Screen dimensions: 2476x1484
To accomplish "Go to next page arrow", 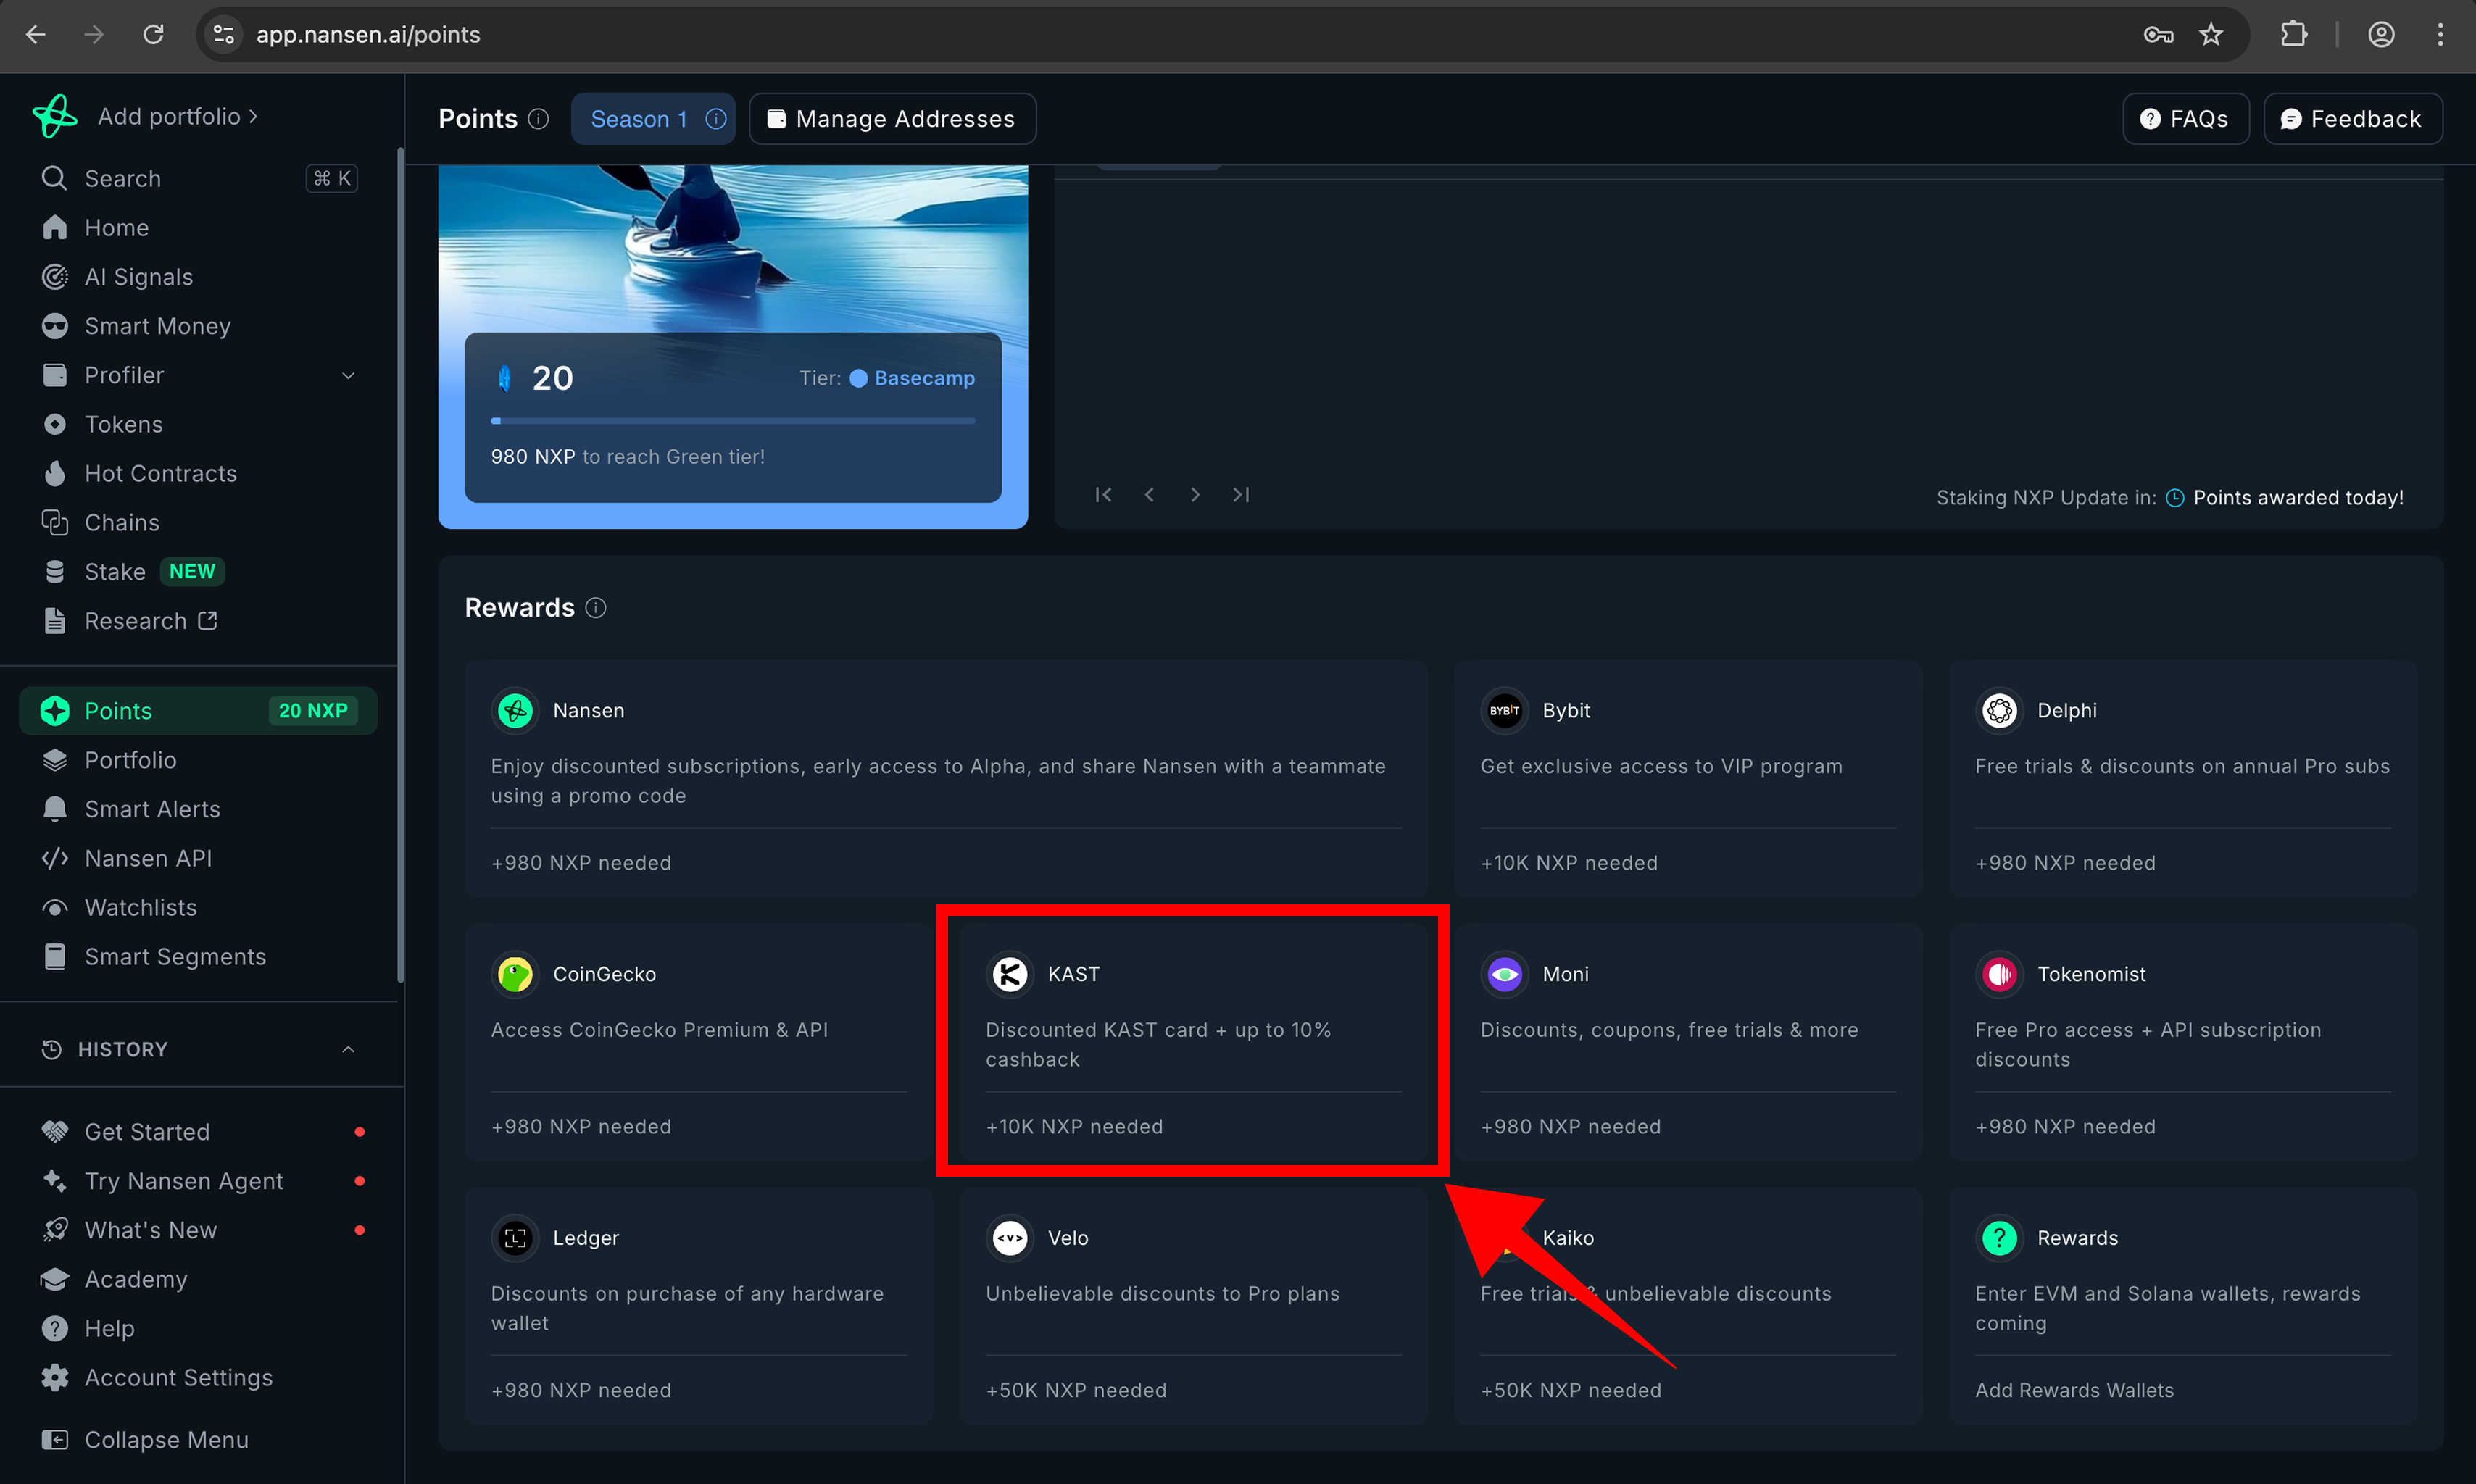I will (x=1195, y=494).
